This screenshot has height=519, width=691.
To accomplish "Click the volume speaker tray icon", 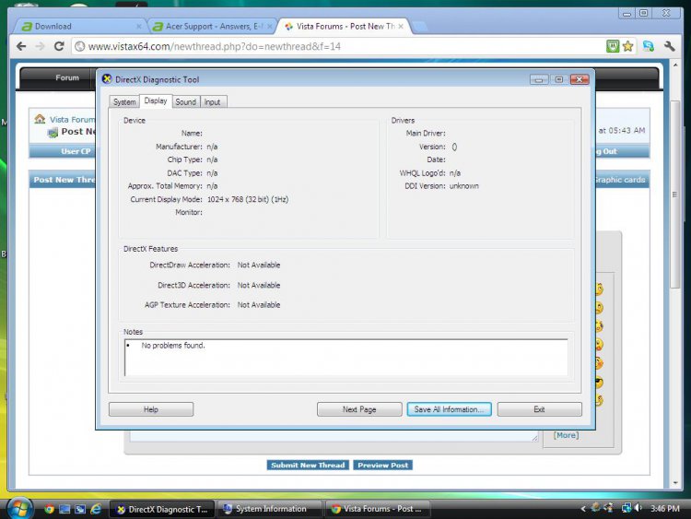I will pos(638,508).
